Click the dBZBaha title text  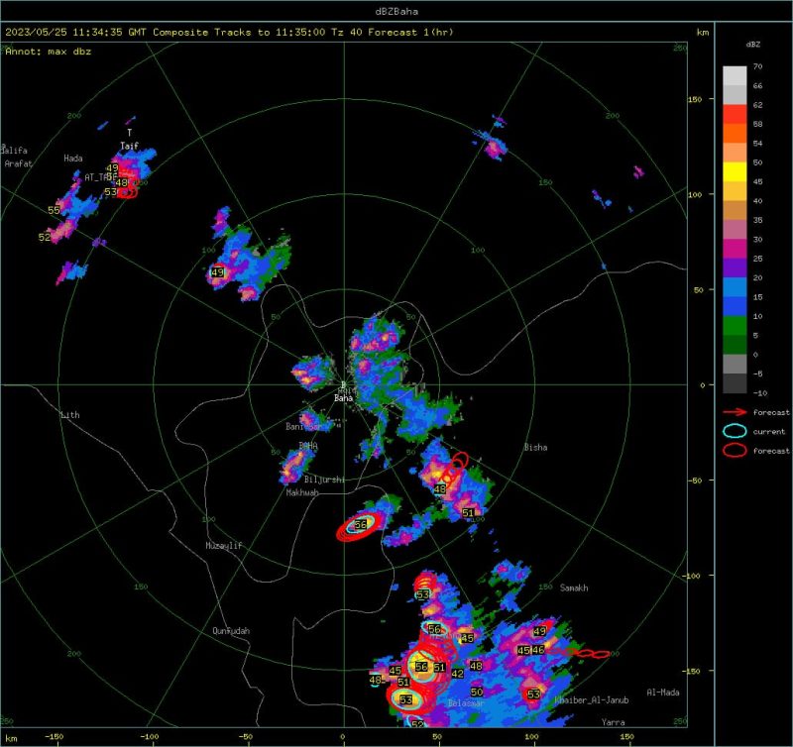tap(396, 11)
